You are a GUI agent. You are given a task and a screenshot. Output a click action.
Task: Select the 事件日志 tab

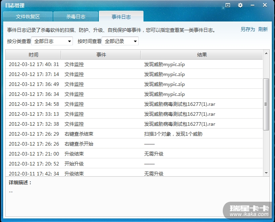[121, 17]
